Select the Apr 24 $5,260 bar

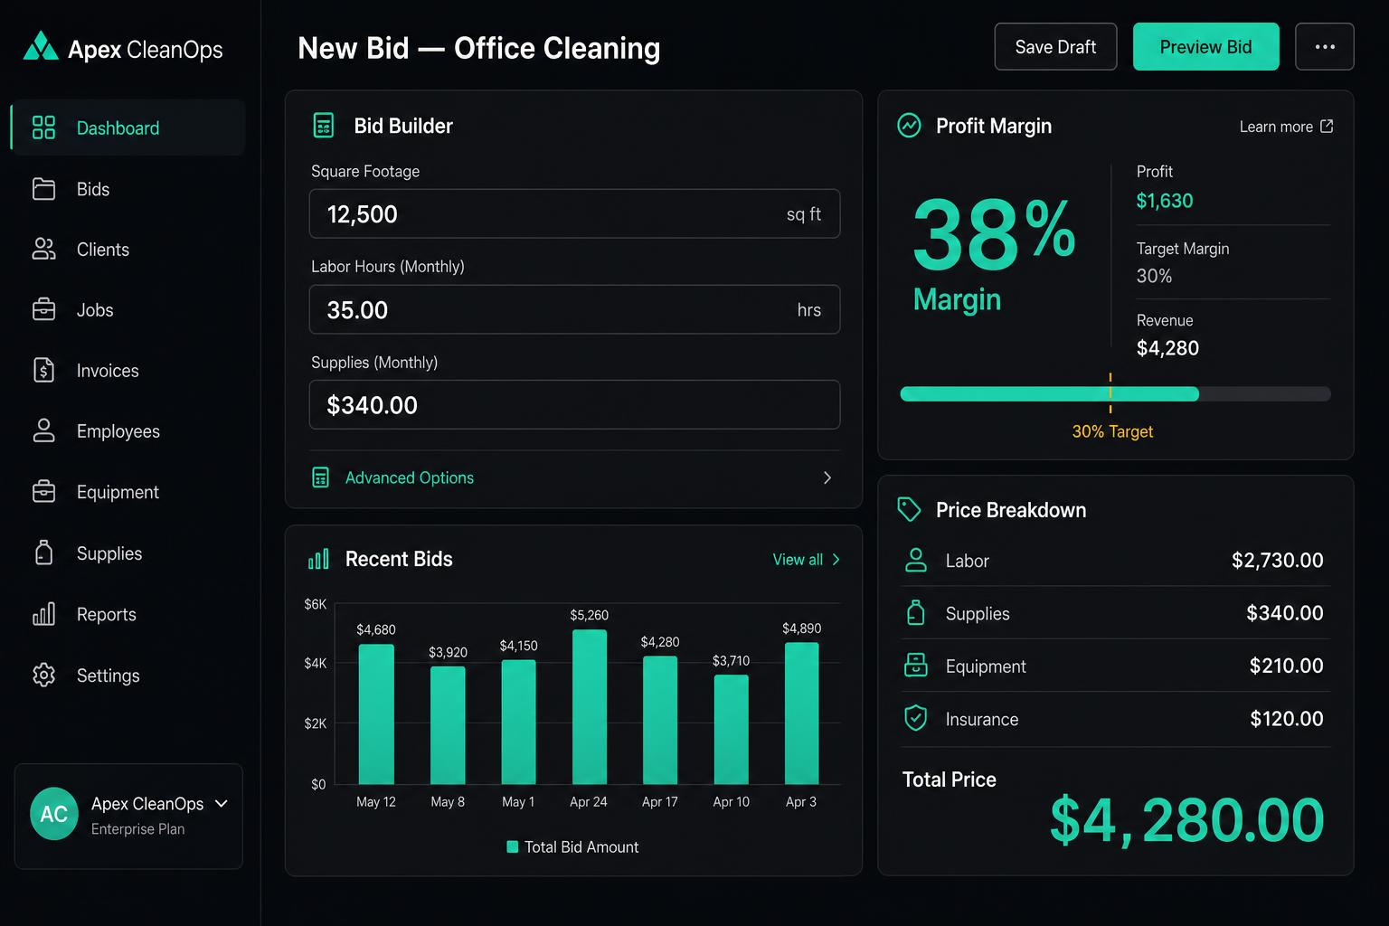point(589,706)
